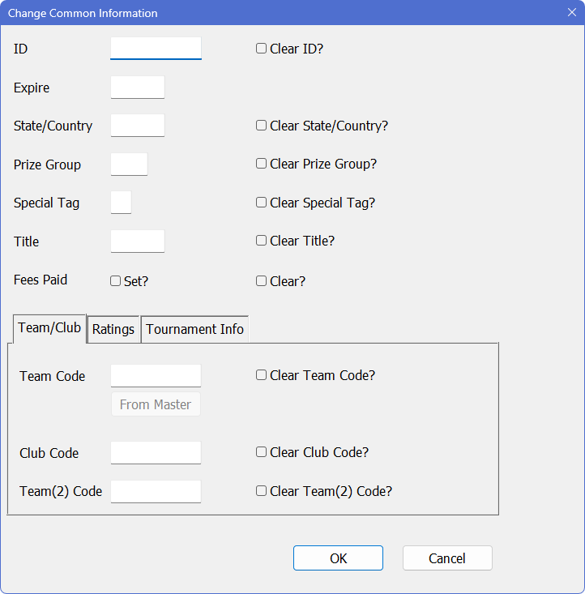
Task: Tick the Clear Prize Group? checkbox
Action: click(x=262, y=164)
